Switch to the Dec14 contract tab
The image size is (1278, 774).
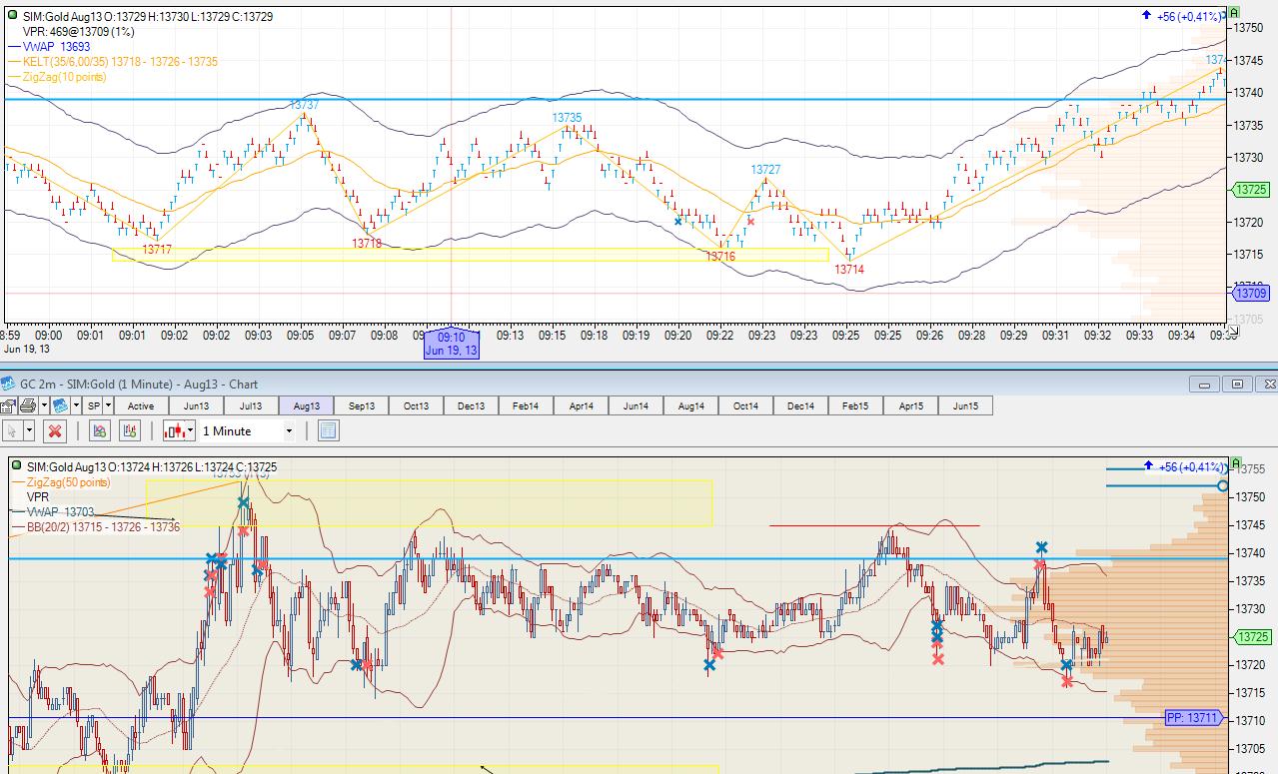pyautogui.click(x=800, y=405)
